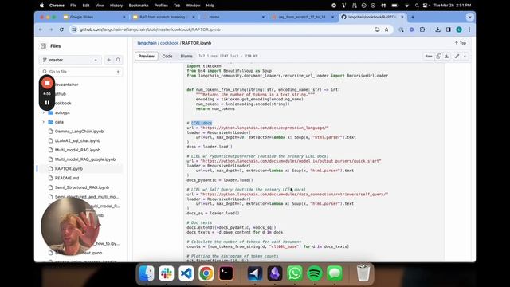Open a new browser tab

click(413, 17)
